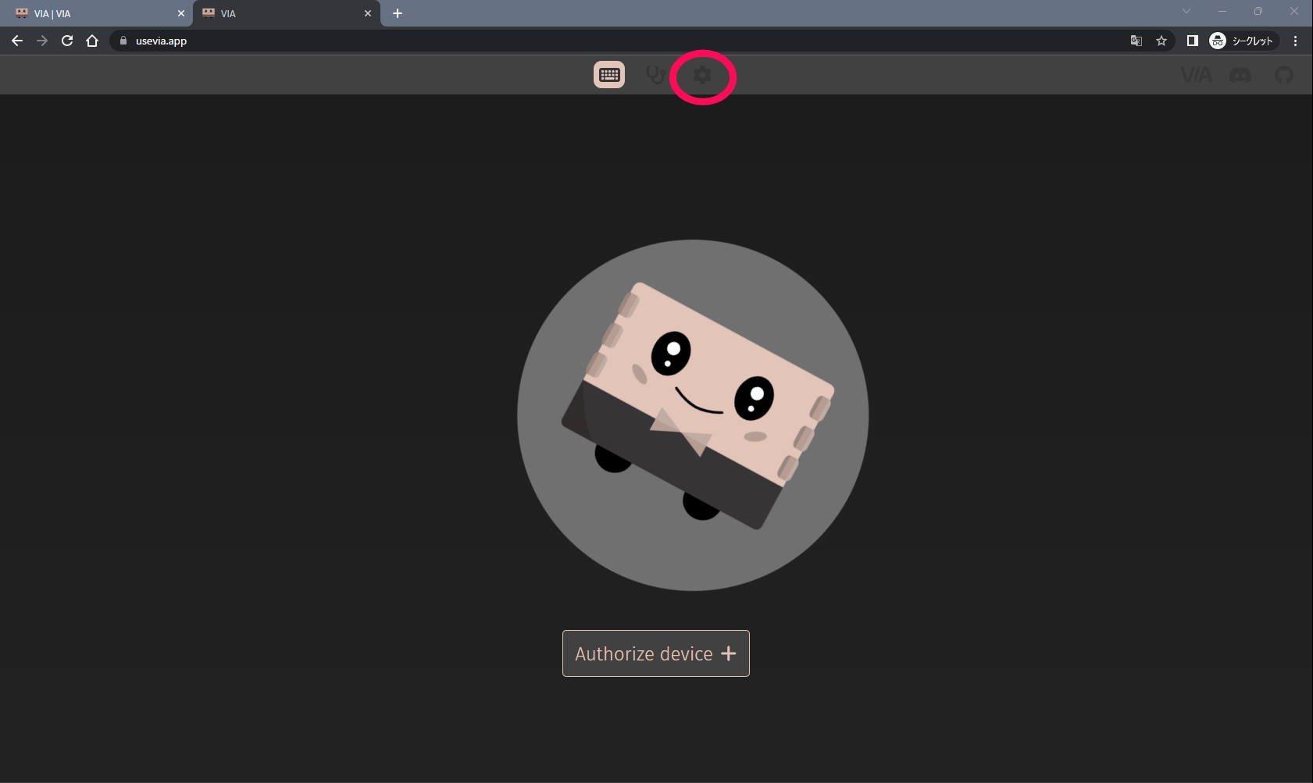Open a new browser tab
1313x783 pixels.
[x=398, y=13]
